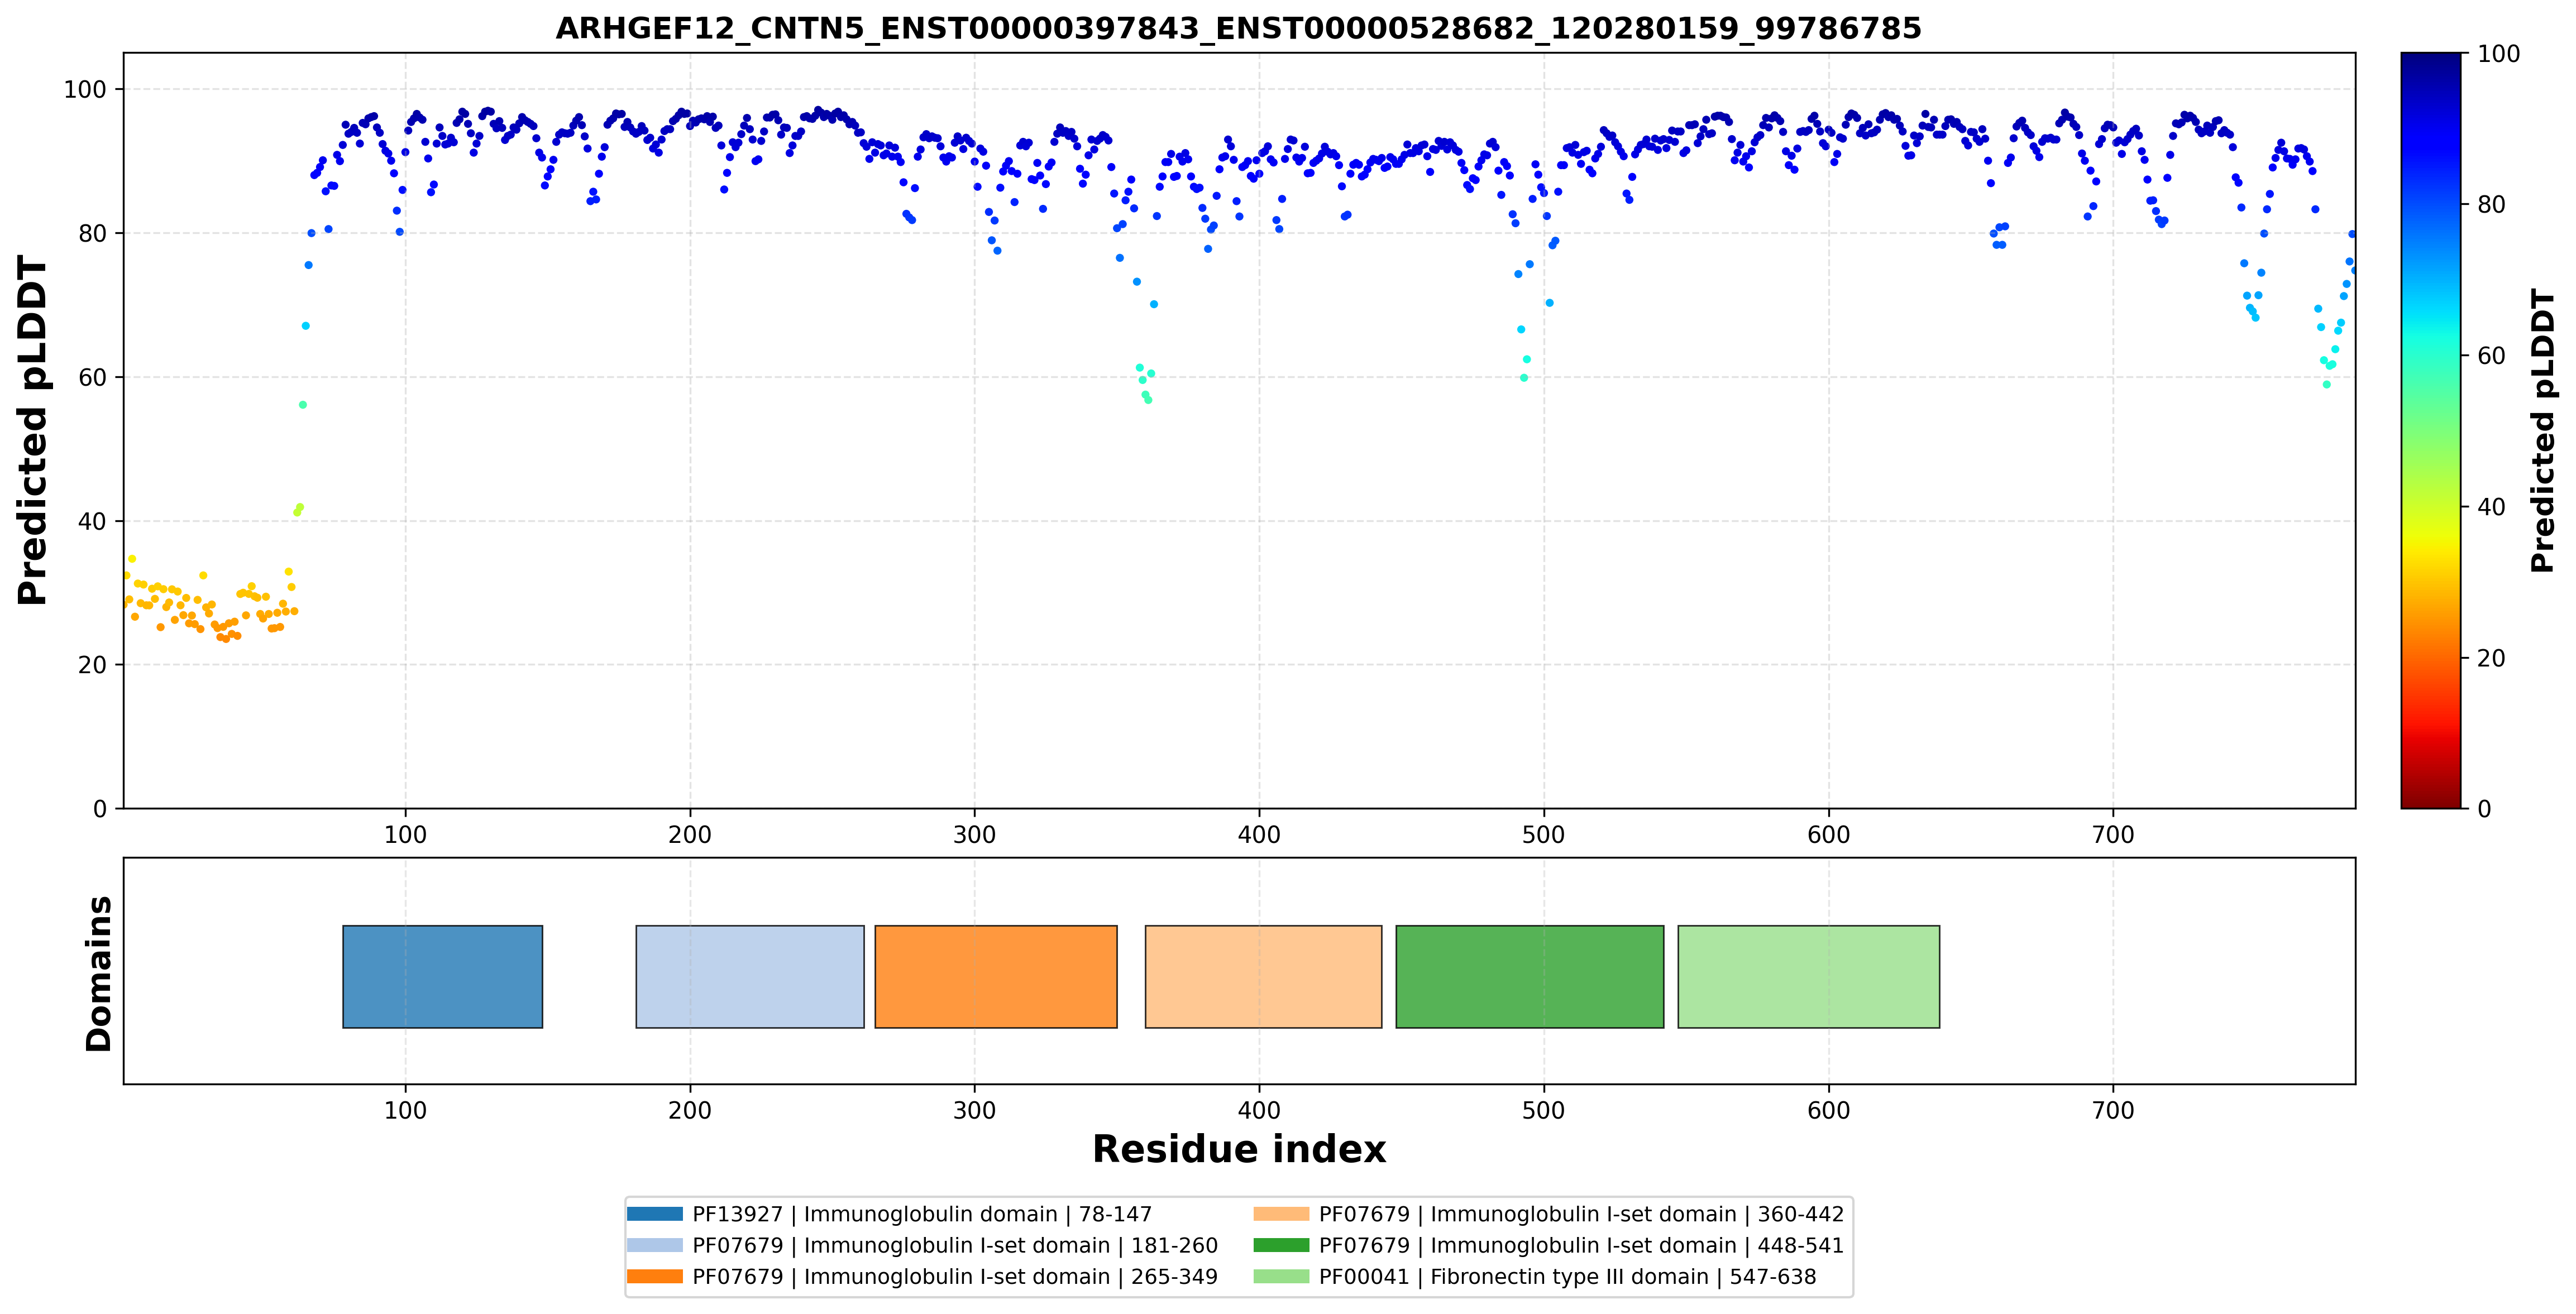Click the plot title ARHGEF12_CNTN5 text
The height and width of the screenshot is (1314, 2576).
pyautogui.click(x=1238, y=28)
